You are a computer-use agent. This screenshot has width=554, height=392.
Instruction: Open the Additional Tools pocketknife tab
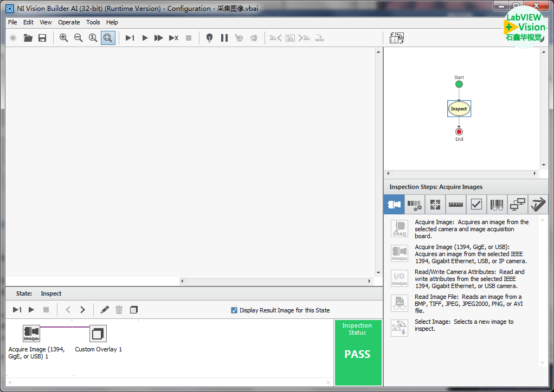tap(538, 205)
